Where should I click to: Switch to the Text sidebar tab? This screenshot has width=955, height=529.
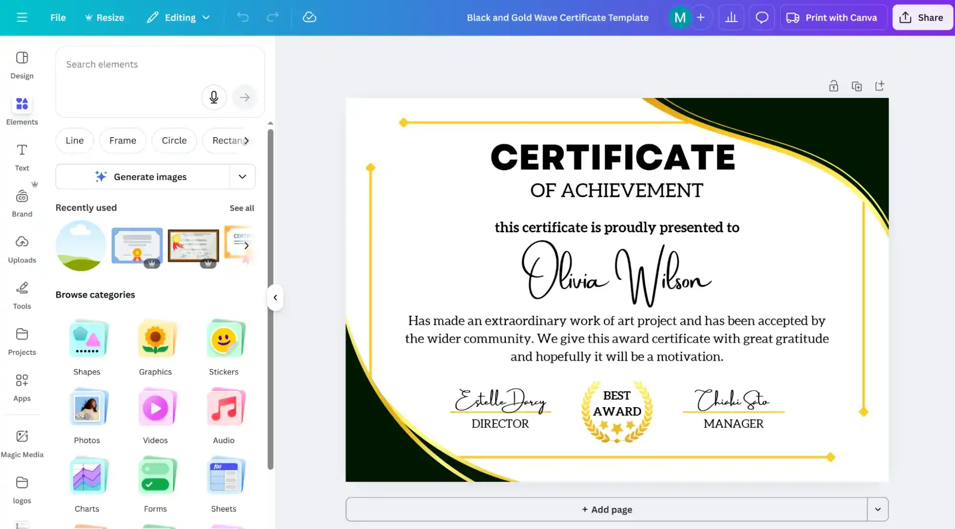(x=22, y=157)
